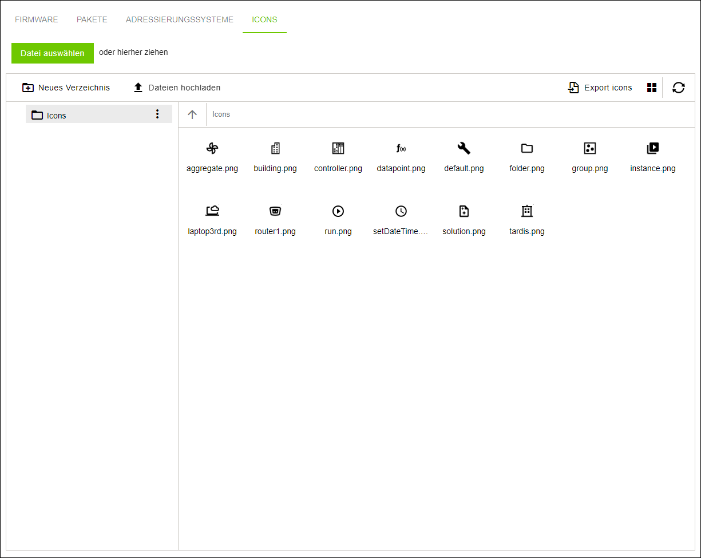
Task: Click the building.png file name
Action: click(x=275, y=168)
